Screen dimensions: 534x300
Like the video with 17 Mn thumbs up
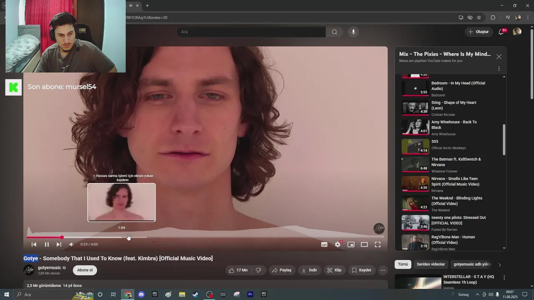pos(238,270)
